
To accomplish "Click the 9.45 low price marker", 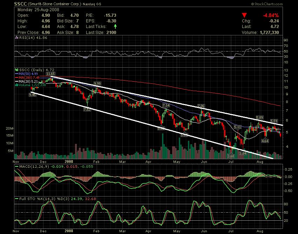I will coord(33,94).
